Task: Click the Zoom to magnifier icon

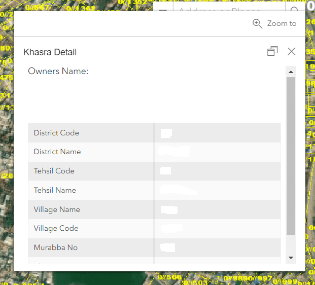Action: [x=257, y=24]
